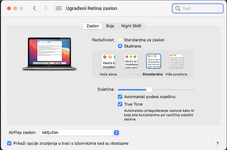Open the AirPlay zaslon dropdown
The image size is (227, 150).
point(79,132)
